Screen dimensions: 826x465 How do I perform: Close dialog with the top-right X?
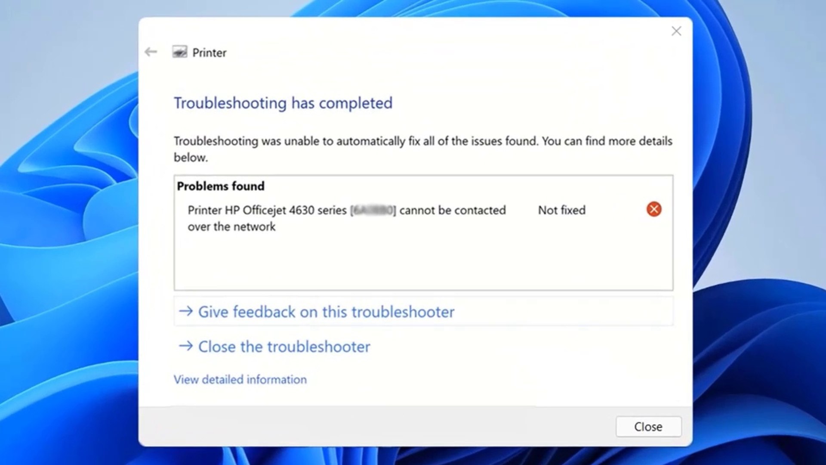676,31
